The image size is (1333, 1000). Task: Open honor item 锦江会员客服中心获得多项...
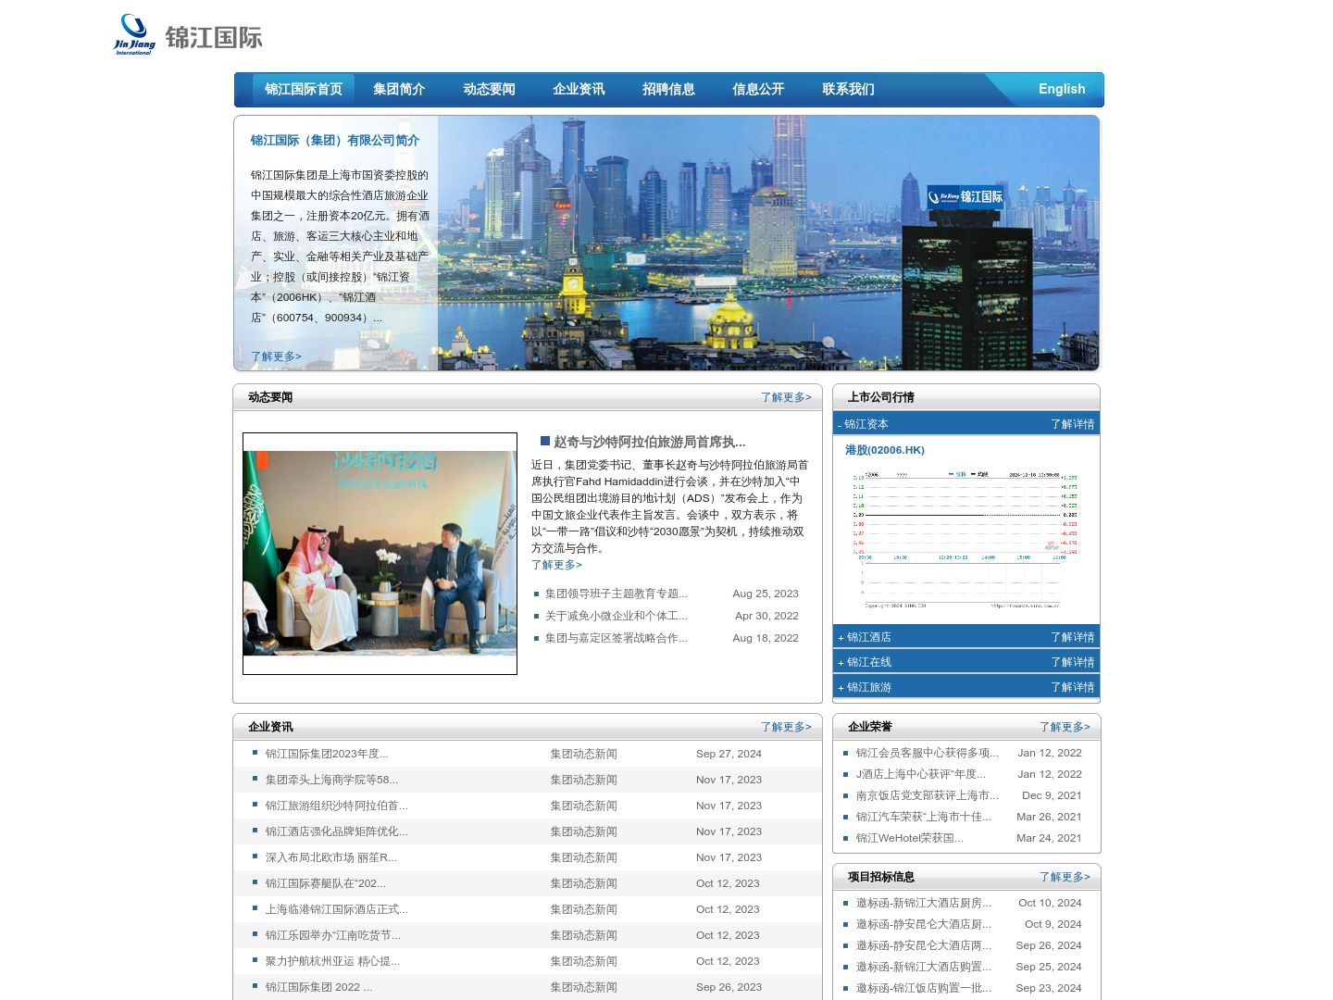pos(927,753)
